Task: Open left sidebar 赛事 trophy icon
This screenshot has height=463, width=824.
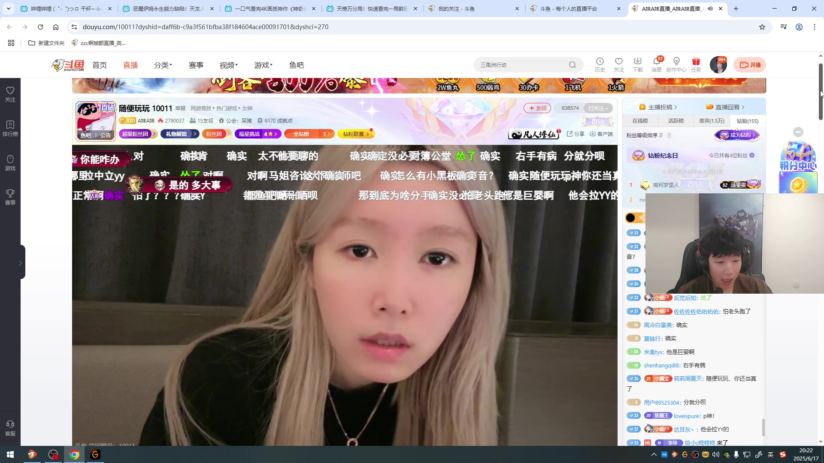Action: (10, 197)
